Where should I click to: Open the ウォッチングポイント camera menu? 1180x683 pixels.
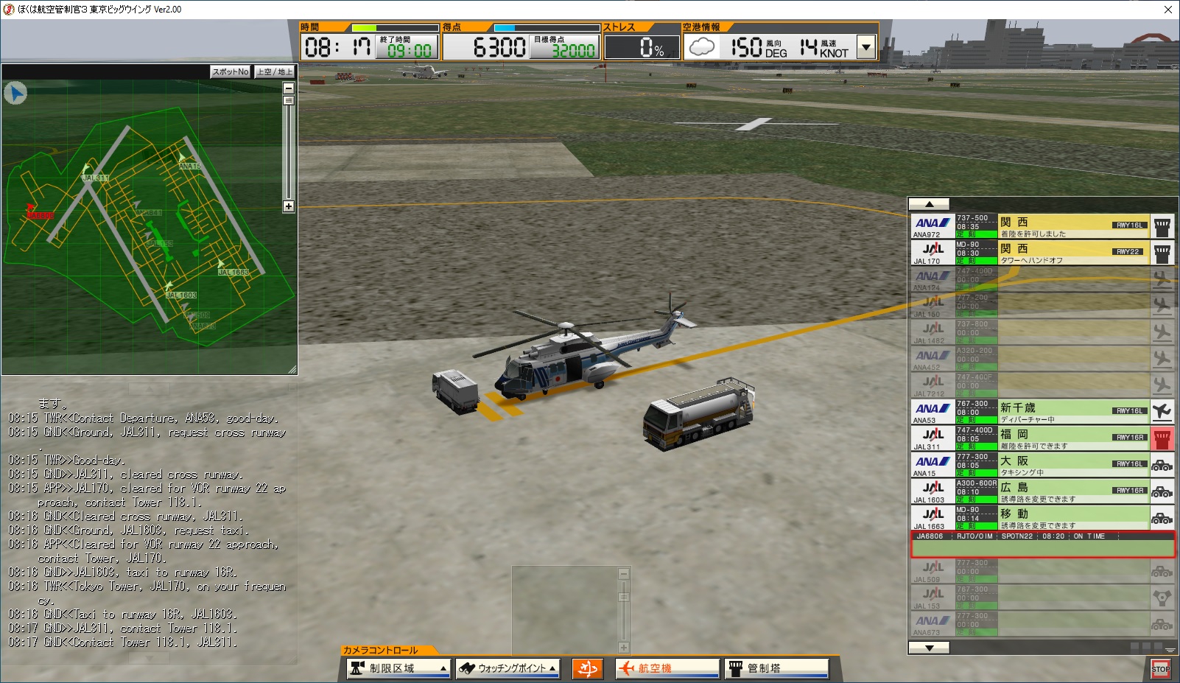coord(508,668)
